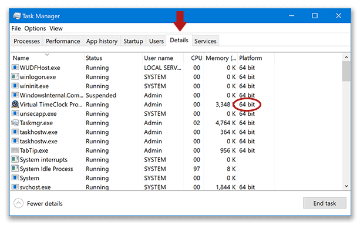Image resolution: width=360 pixels, height=225 pixels.
Task: Click the scrollbar up arrow
Action: (x=346, y=57)
